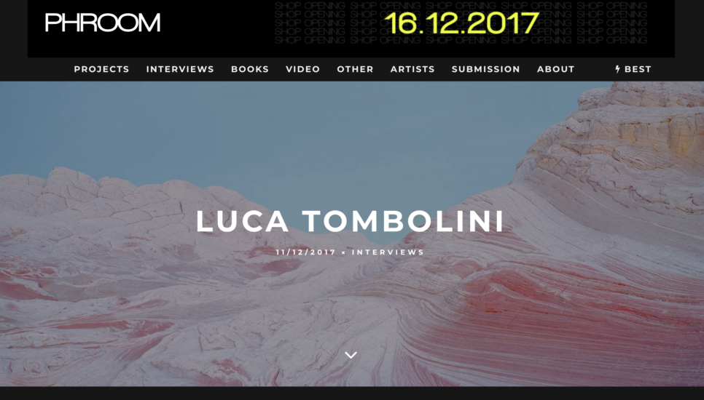This screenshot has width=704, height=400.
Task: Click the × separator beside the post date
Action: pyautogui.click(x=343, y=252)
